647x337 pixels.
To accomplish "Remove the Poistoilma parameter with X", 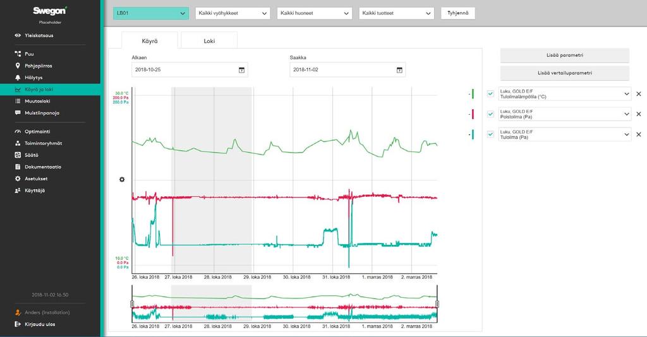I will (x=638, y=114).
